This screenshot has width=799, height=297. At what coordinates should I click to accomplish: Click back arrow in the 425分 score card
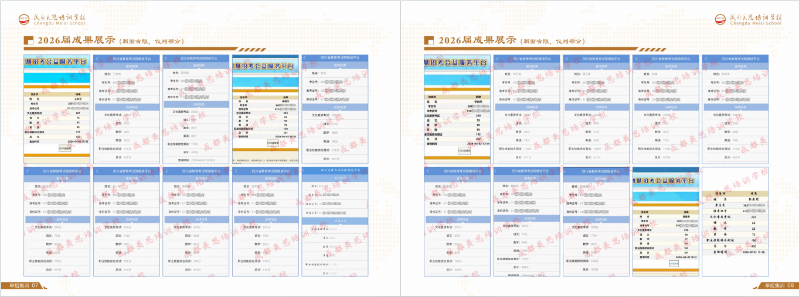[x=97, y=58]
